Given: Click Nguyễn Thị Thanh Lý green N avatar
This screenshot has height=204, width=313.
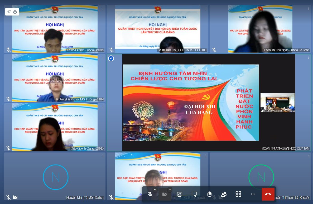Looking at the screenshot, I should [x=261, y=177].
